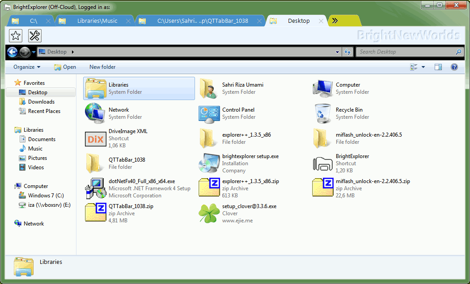This screenshot has width=470, height=284.
Task: Open the Organize dropdown menu
Action: (x=27, y=67)
